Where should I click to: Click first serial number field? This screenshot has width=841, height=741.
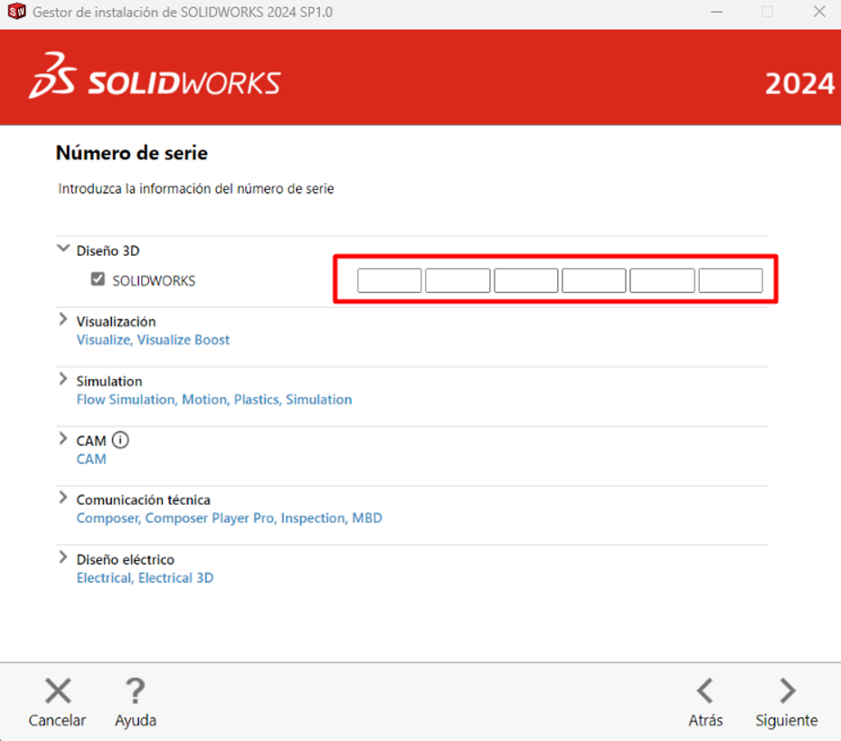click(390, 280)
